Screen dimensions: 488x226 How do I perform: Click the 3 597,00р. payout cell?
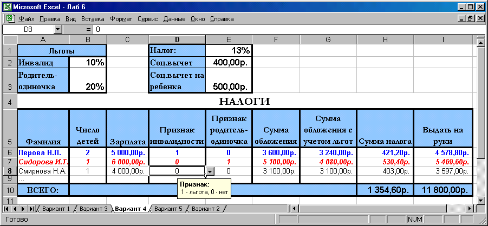pyautogui.click(x=443, y=171)
